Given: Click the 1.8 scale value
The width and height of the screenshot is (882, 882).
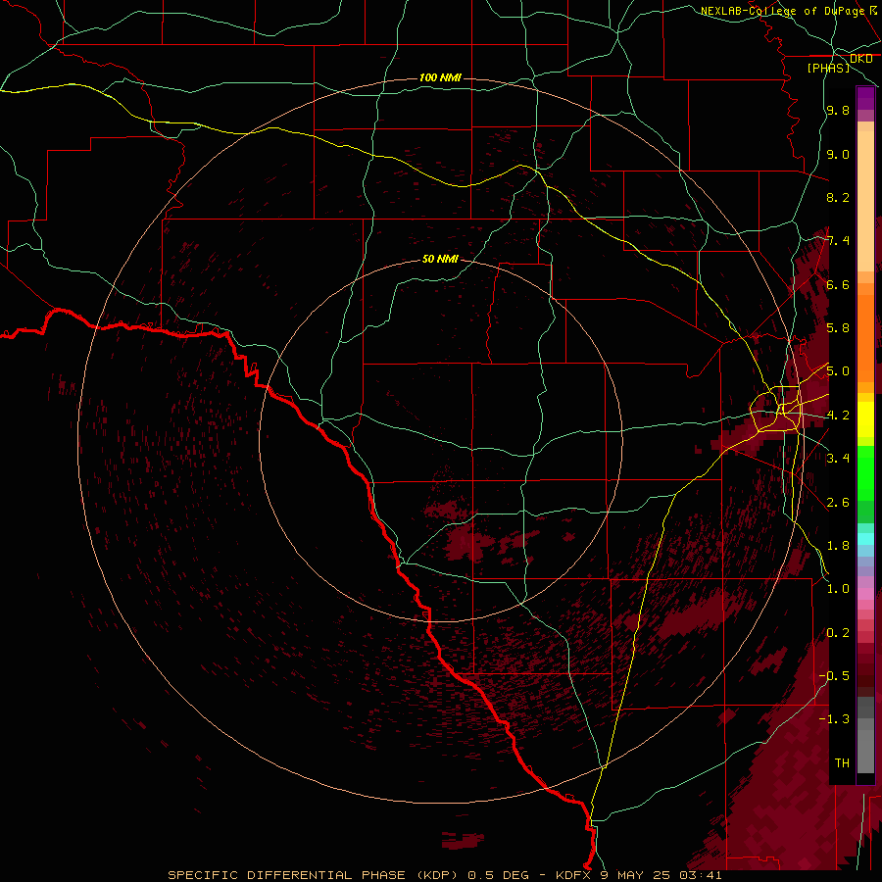Looking at the screenshot, I should point(838,546).
